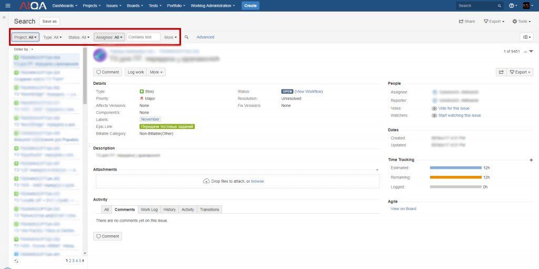Image resolution: width=539 pixels, height=269 pixels.
Task: Switch to the History tab
Action: pos(169,210)
